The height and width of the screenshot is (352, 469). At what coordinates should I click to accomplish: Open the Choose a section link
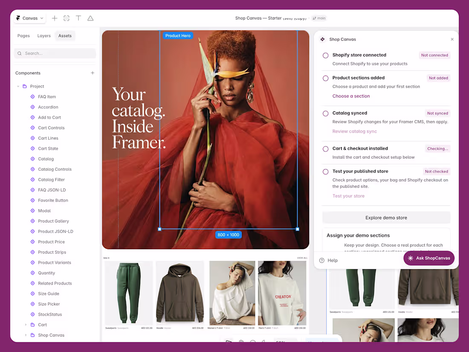coord(351,96)
